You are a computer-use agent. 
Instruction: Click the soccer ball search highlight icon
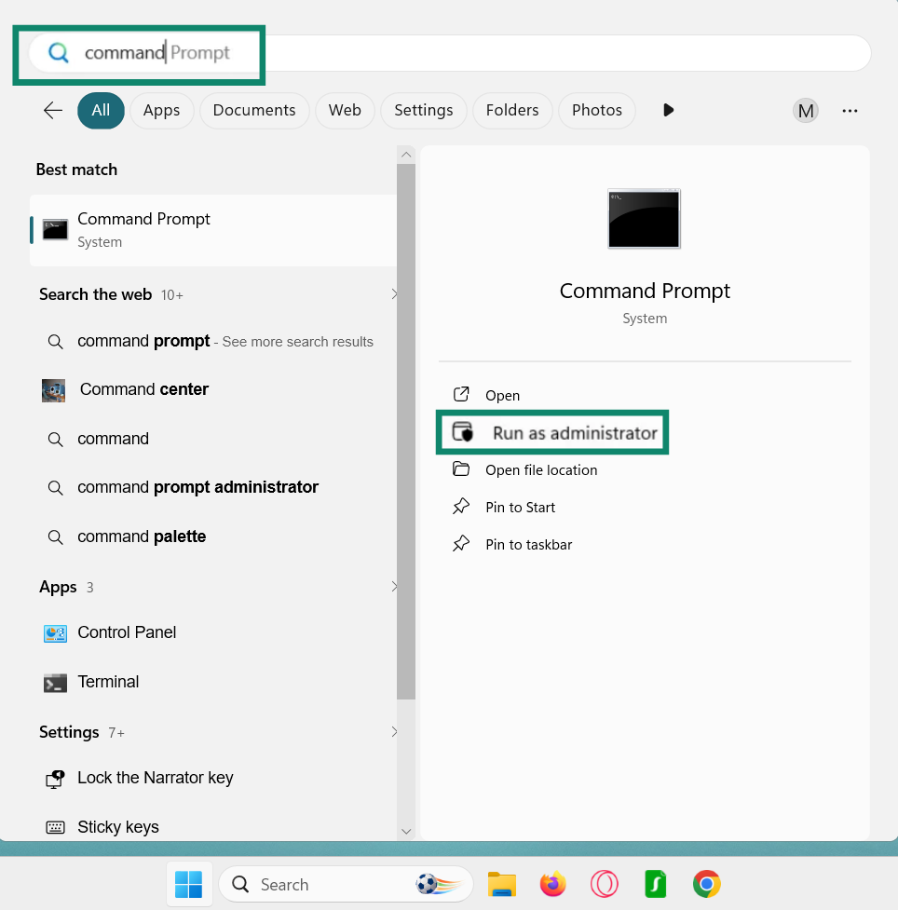click(x=438, y=885)
